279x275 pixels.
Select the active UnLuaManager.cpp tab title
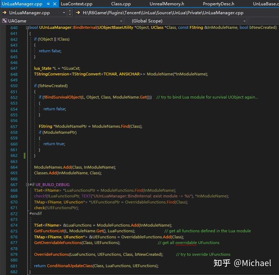pyautogui.click(x=22, y=4)
